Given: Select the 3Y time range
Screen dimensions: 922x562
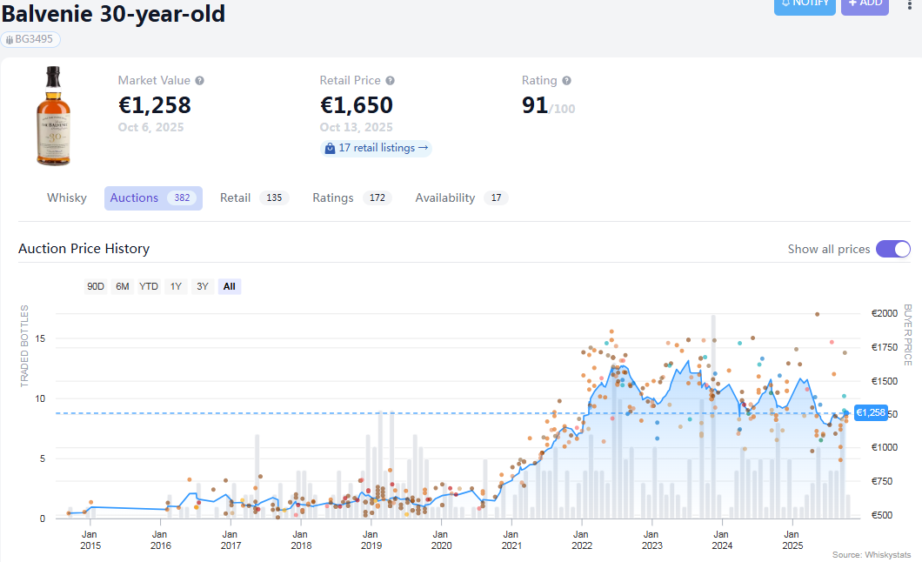Looking at the screenshot, I should tap(202, 286).
